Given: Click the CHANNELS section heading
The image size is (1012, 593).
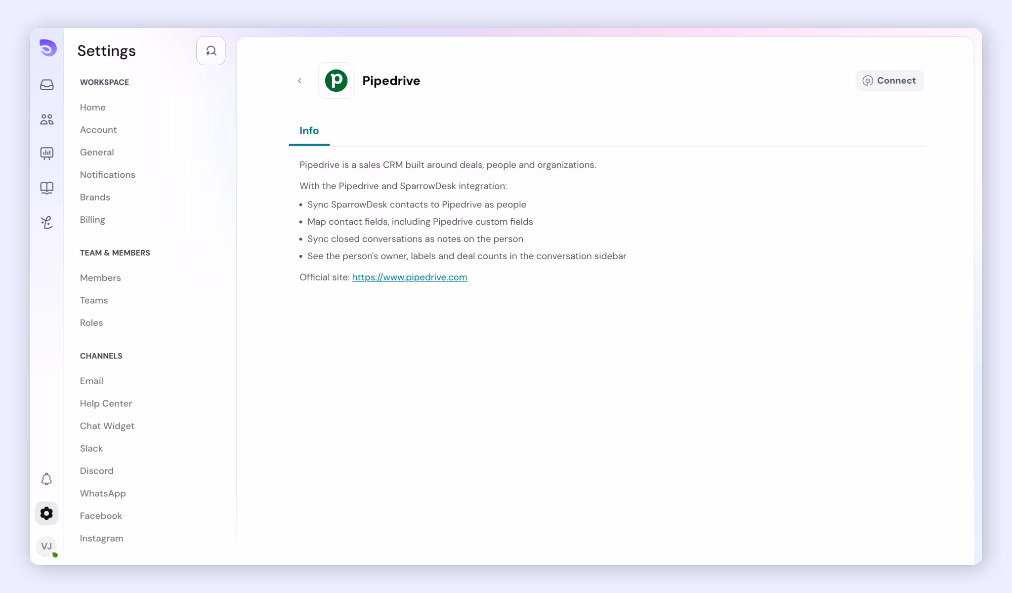Looking at the screenshot, I should 101,356.
